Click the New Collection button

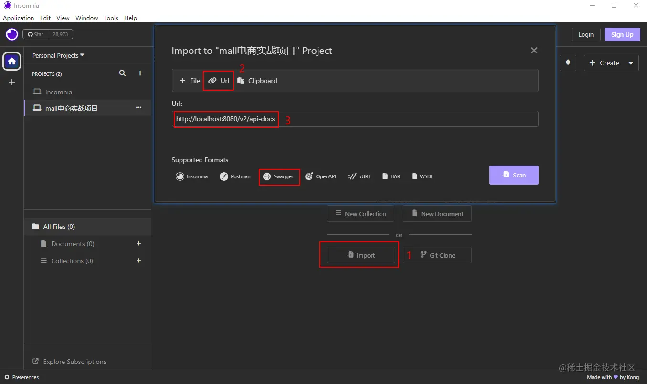coord(361,214)
